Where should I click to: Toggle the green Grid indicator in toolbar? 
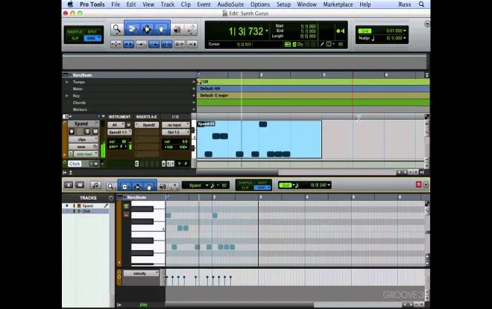[365, 31]
